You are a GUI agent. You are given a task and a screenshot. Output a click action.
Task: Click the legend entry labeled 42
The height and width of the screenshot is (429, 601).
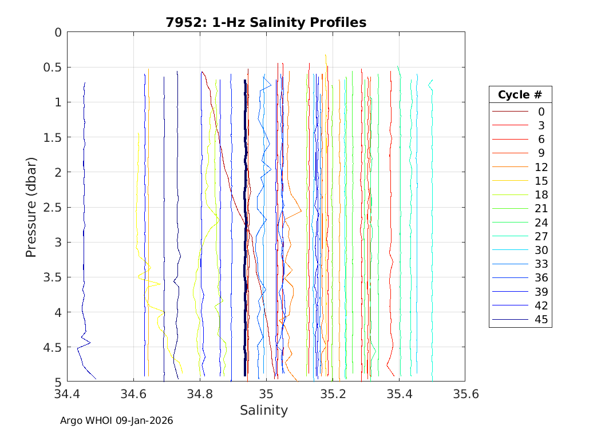point(541,306)
